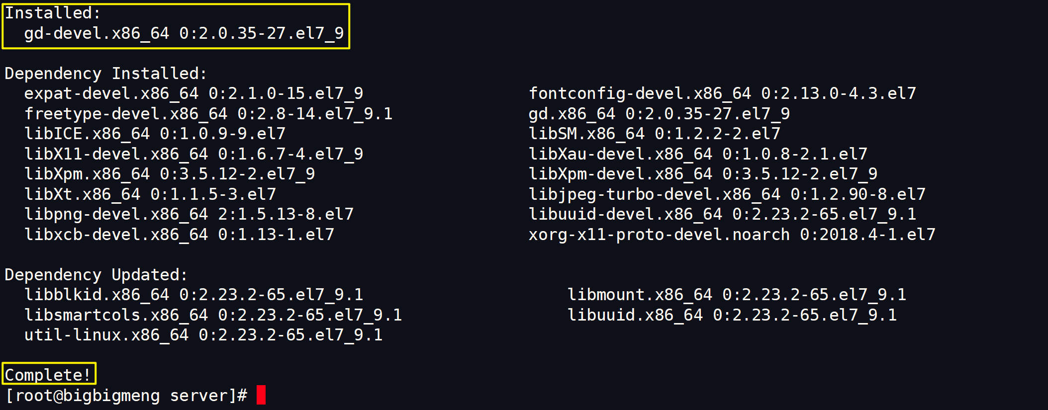Click the Dependency Updated: heading

(x=96, y=275)
